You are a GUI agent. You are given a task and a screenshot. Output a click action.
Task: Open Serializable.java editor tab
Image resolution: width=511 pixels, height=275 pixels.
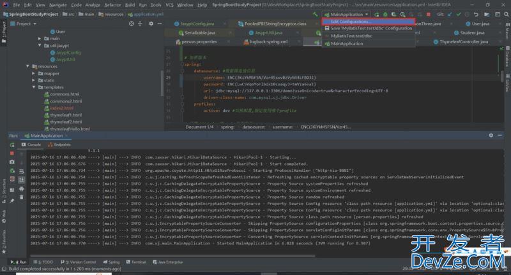(200, 33)
